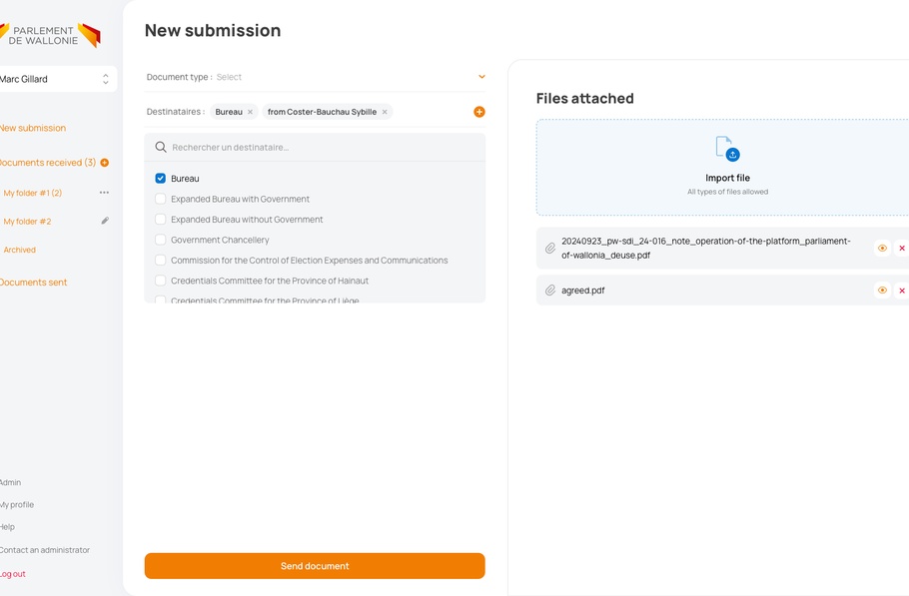Delete the agreed.pdf attachment

tap(902, 291)
